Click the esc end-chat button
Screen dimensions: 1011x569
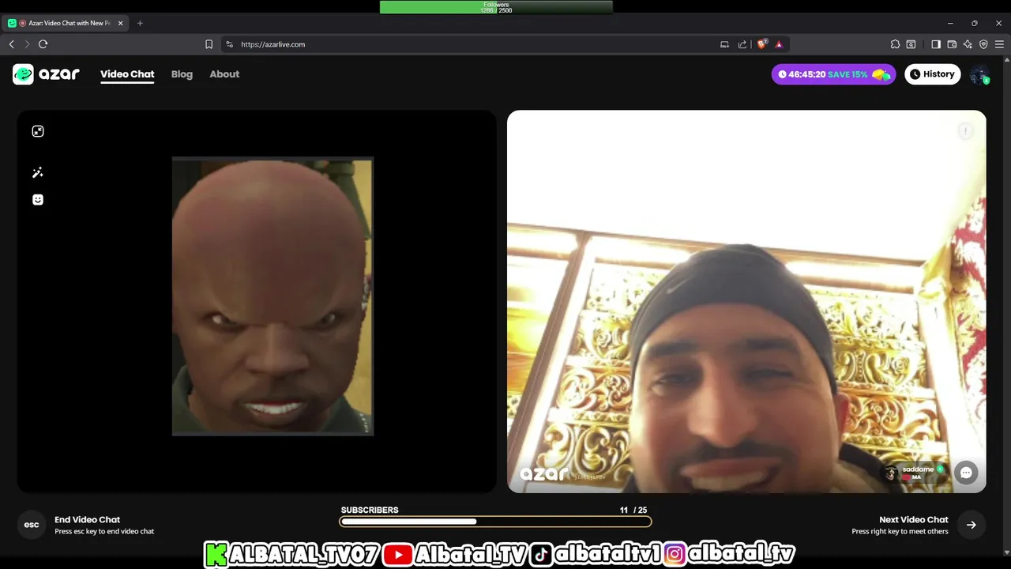coord(32,525)
